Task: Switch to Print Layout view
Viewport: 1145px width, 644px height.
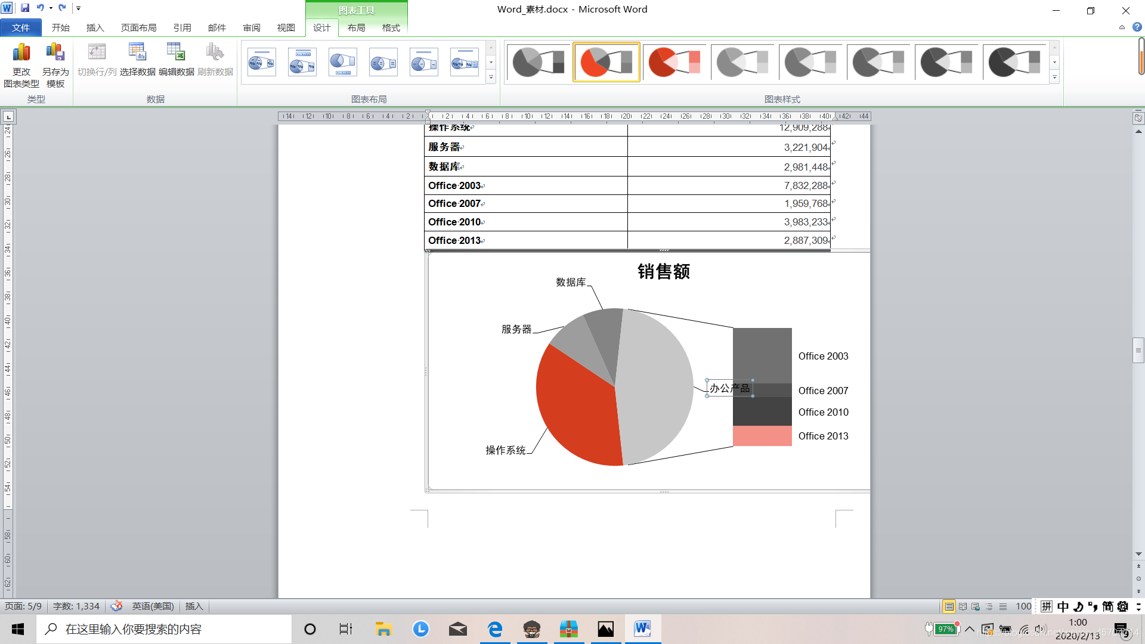Action: click(x=949, y=606)
